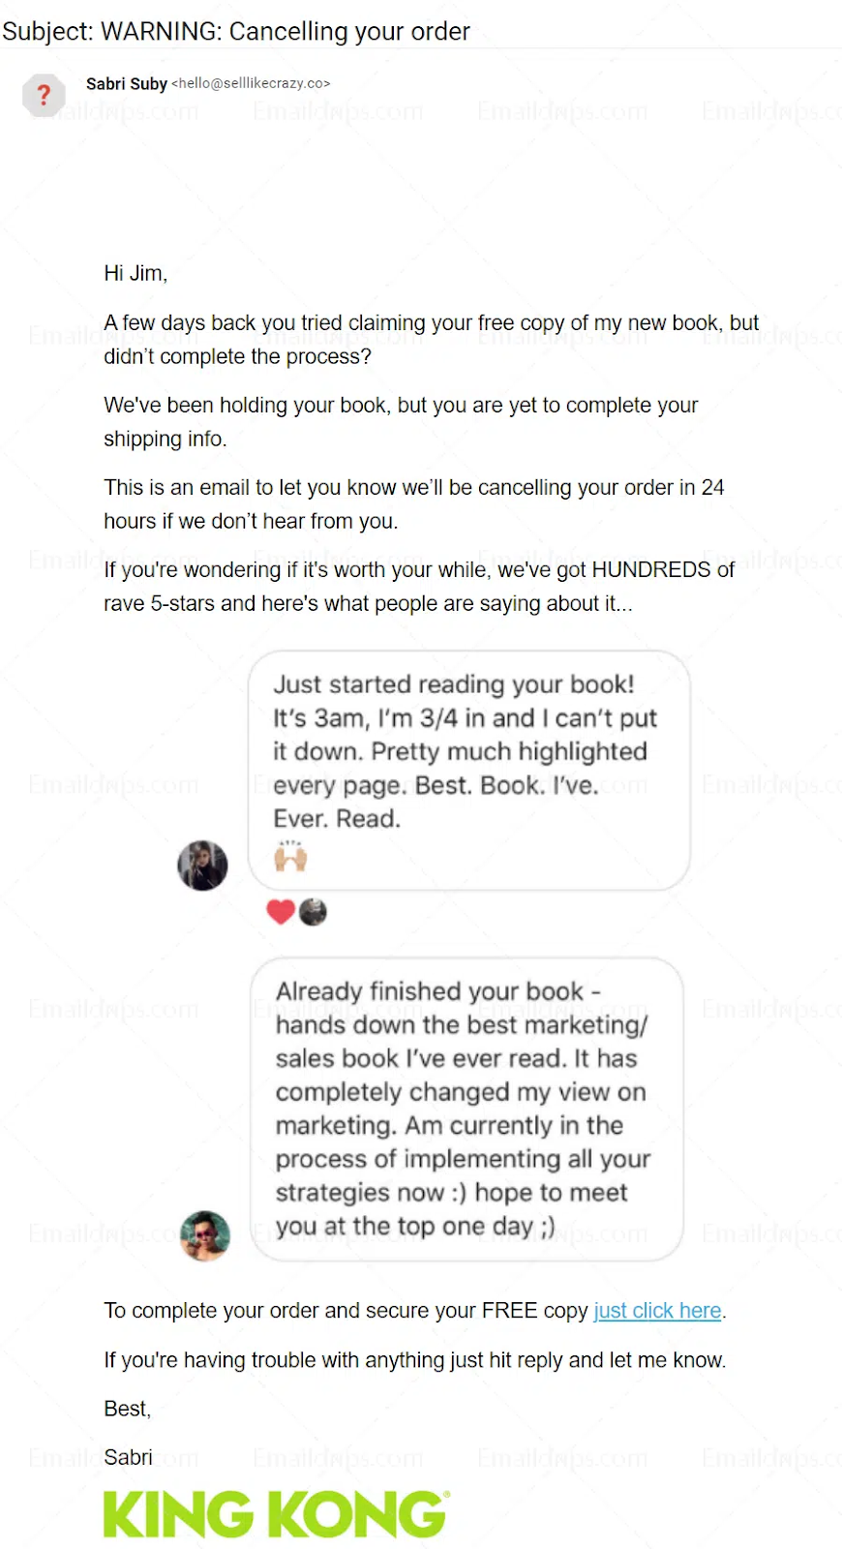Click the paragraph about claiming your free copy
842x1549 pixels.
431,340
